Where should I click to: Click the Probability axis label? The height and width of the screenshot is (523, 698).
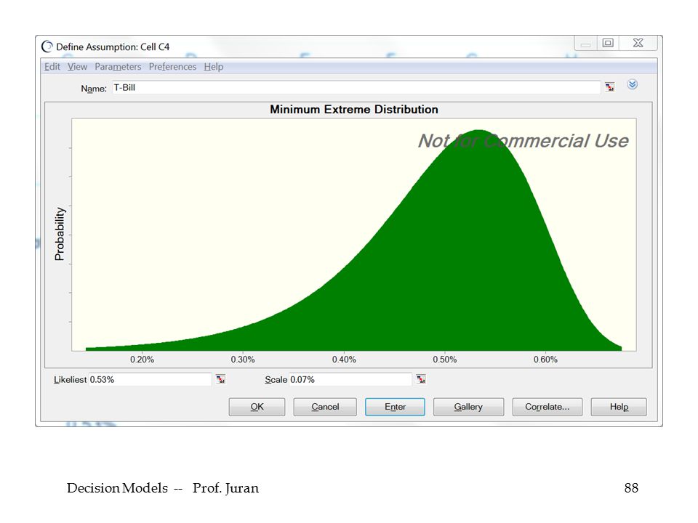pos(59,234)
